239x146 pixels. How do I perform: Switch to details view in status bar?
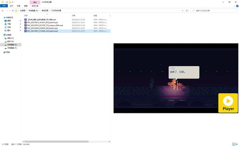(x=233, y=144)
